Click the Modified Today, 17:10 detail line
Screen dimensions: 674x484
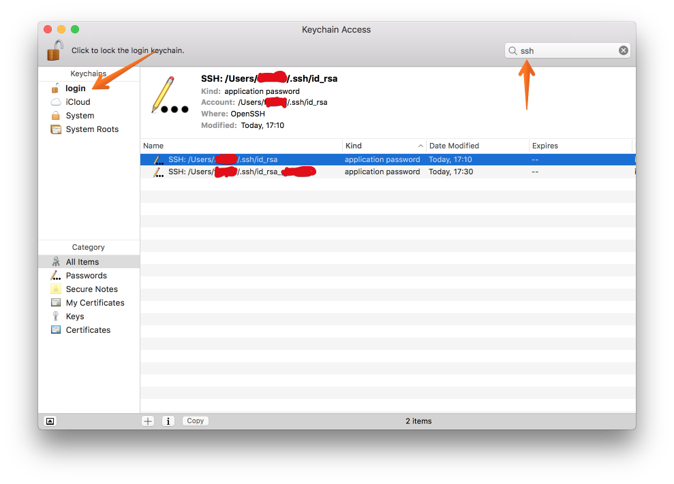tap(243, 125)
